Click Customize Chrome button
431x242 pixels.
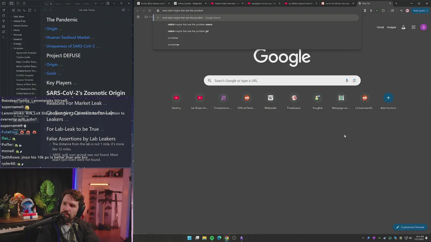point(410,227)
